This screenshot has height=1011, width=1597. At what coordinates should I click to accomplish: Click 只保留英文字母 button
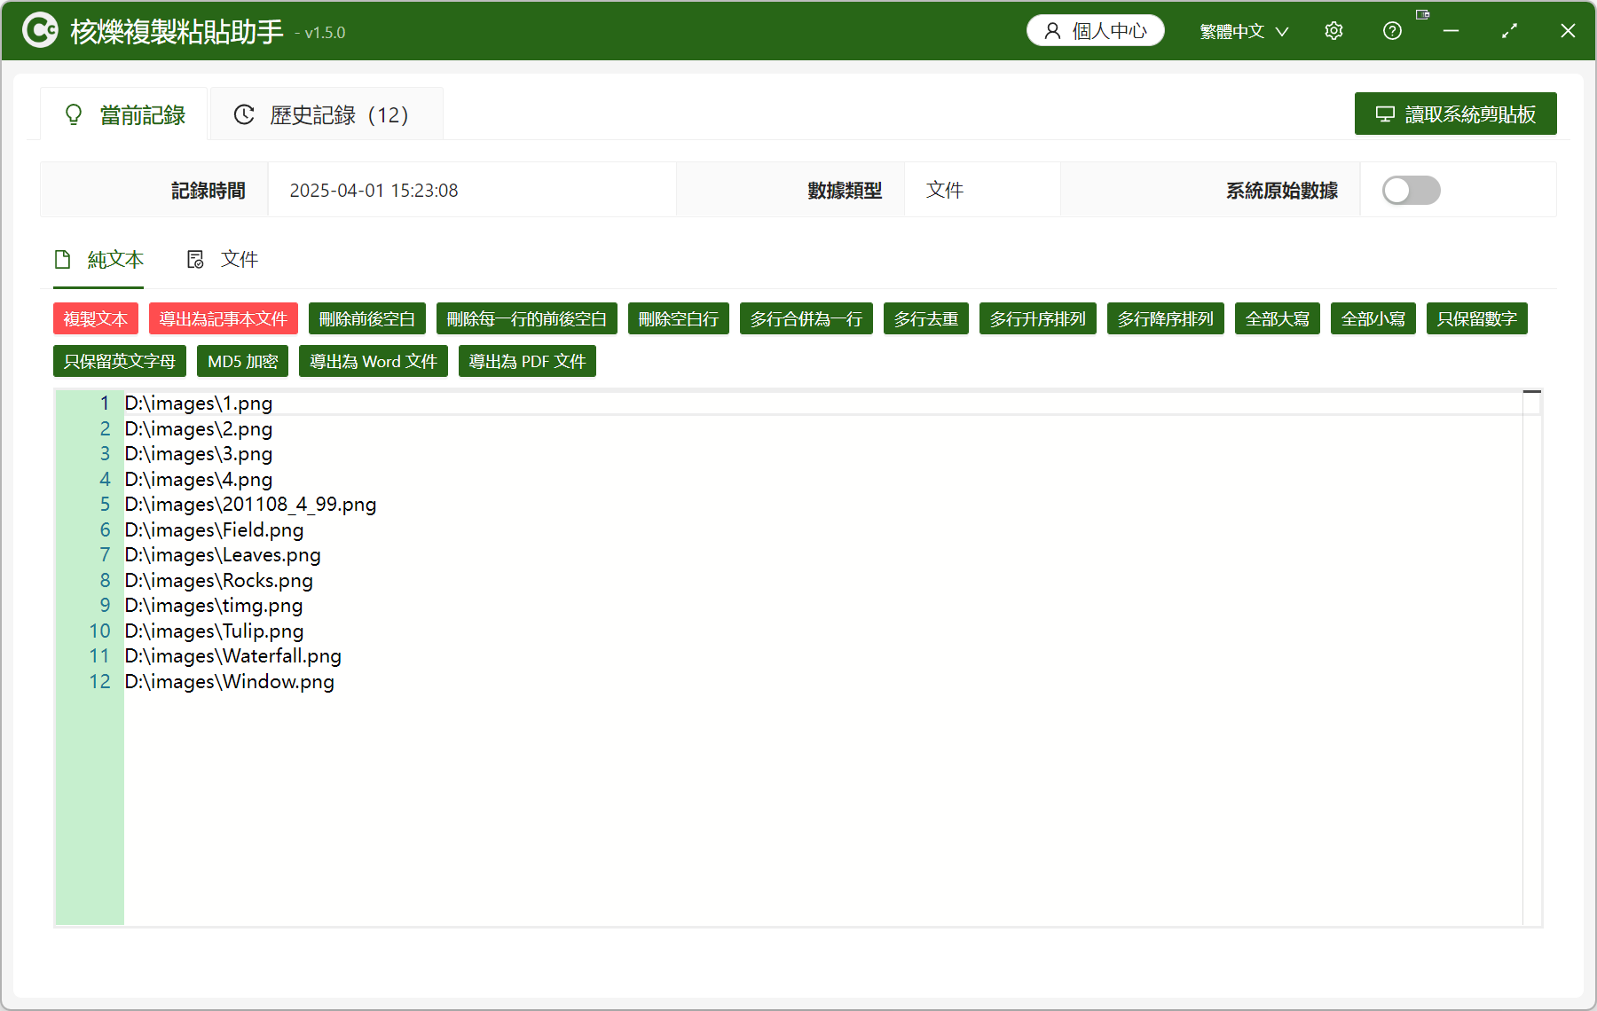pos(120,361)
